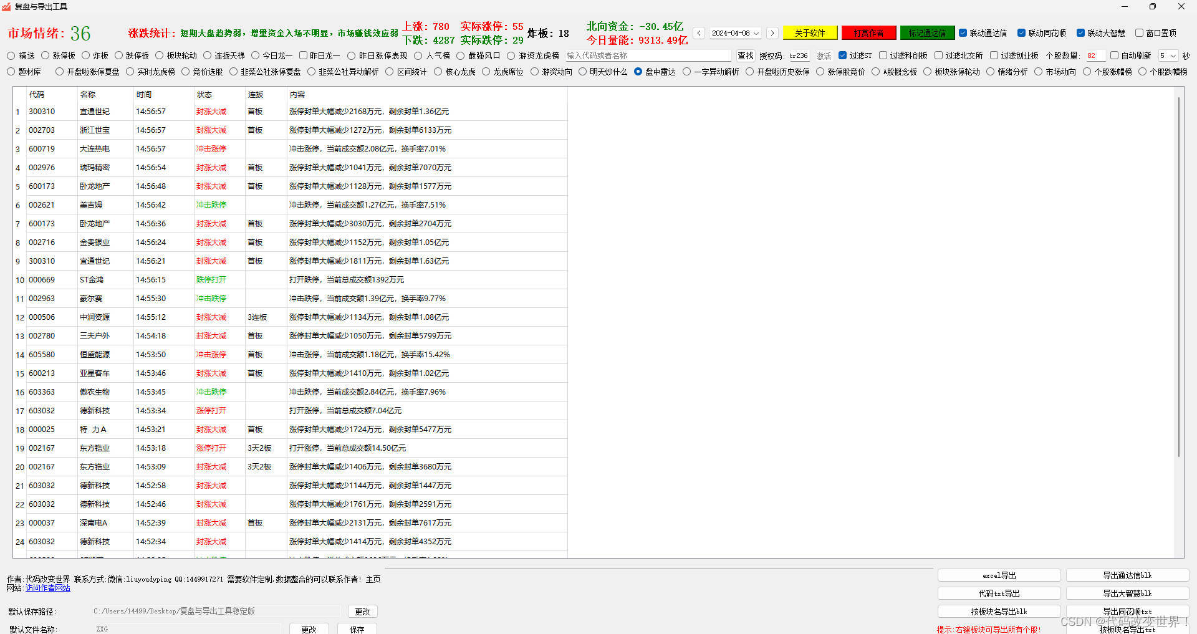This screenshot has height=634, width=1197.
Task: Select the 最强风口 radio option
Action: tap(460, 55)
